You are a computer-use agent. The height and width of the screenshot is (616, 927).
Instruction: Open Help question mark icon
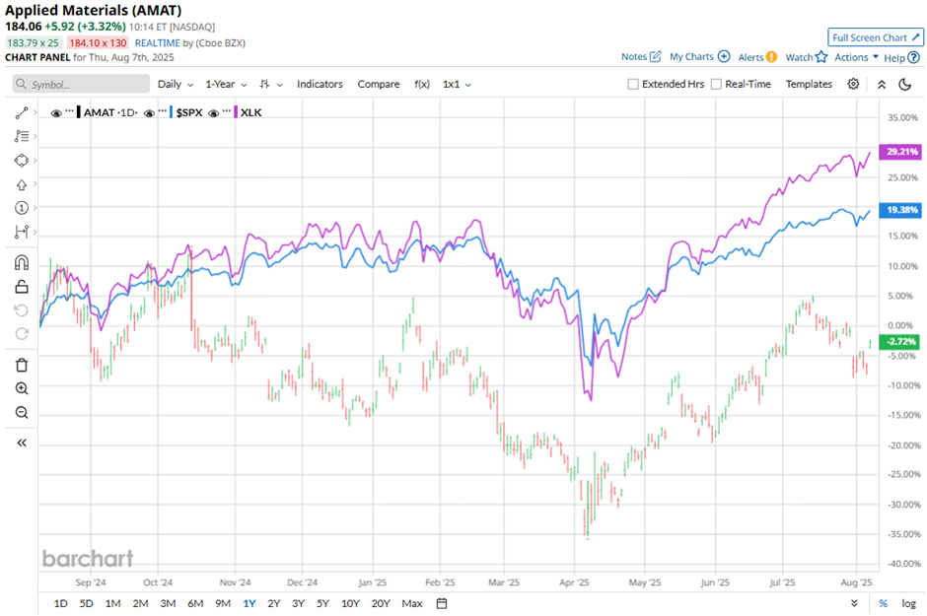click(x=913, y=57)
